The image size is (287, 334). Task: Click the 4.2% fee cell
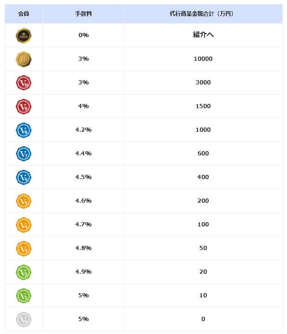point(83,130)
